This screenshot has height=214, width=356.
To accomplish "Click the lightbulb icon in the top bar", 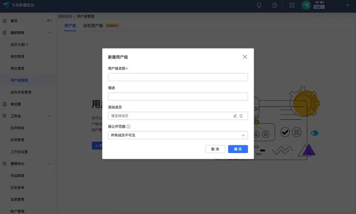I will [259, 5].
